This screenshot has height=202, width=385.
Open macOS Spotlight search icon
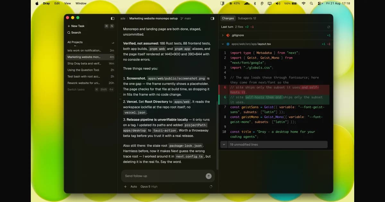pyautogui.click(x=311, y=3)
